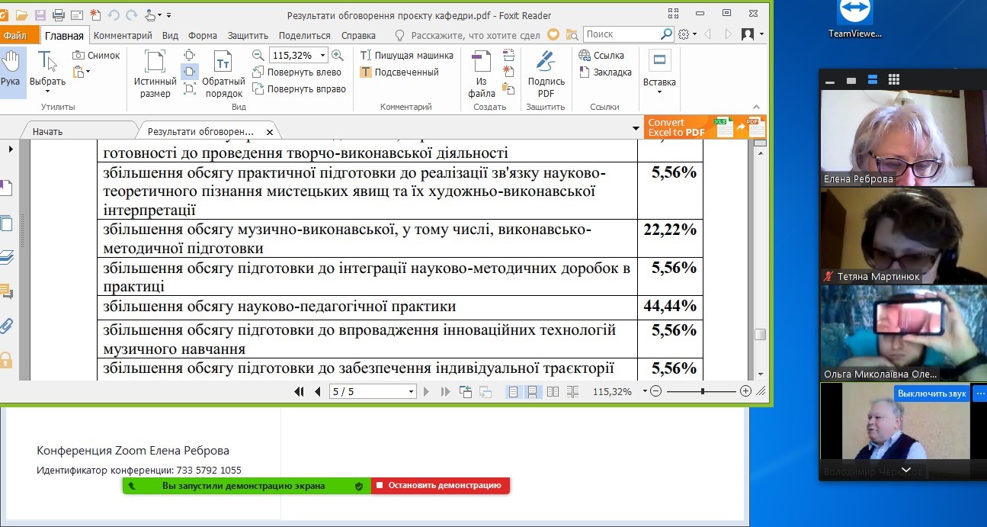Toggle facing pages view mode
Viewport: 987px width, 527px height.
553,391
